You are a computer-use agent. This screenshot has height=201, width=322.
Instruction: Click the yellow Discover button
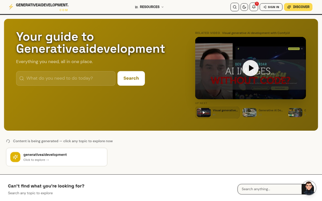click(x=298, y=7)
